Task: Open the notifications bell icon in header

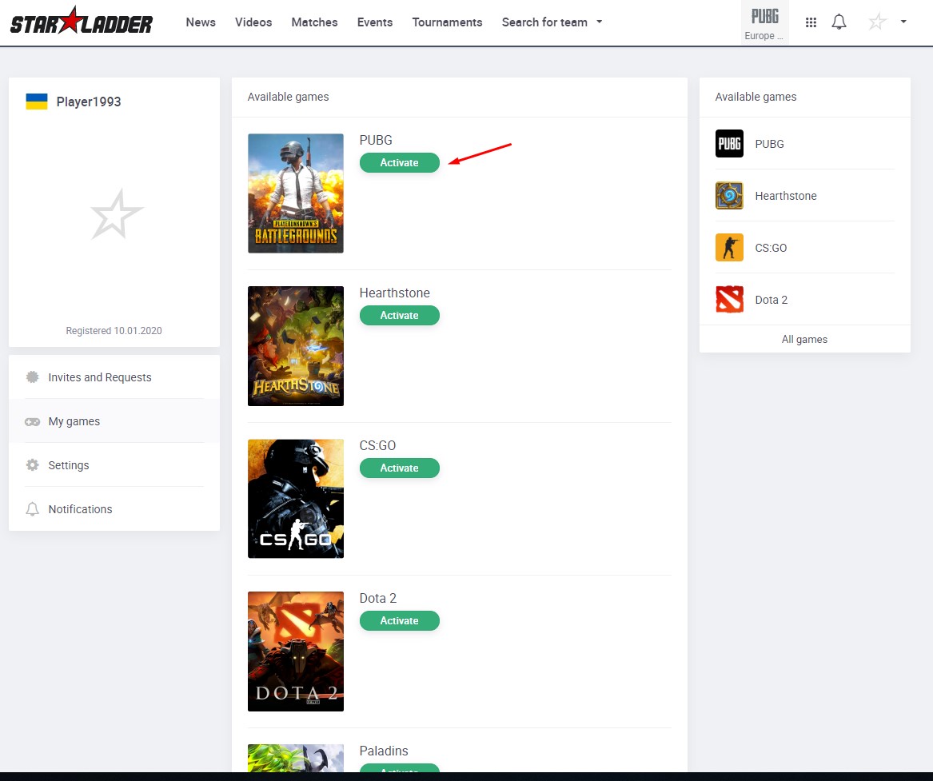Action: pyautogui.click(x=839, y=22)
